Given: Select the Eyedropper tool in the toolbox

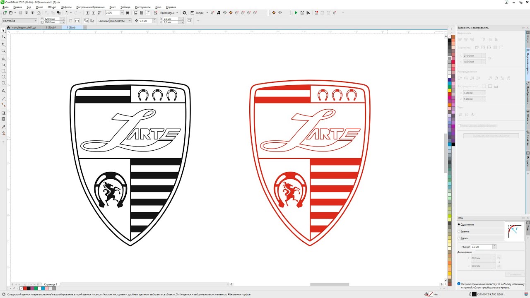Looking at the screenshot, I should tap(4, 127).
